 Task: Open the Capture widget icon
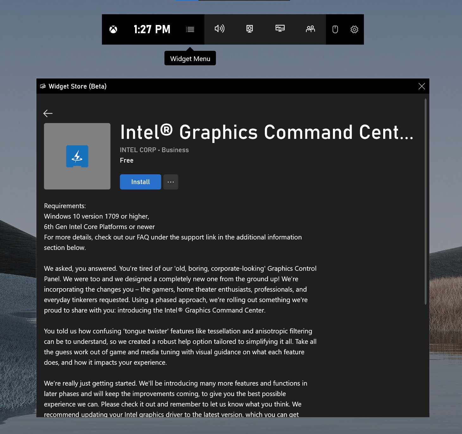[250, 29]
